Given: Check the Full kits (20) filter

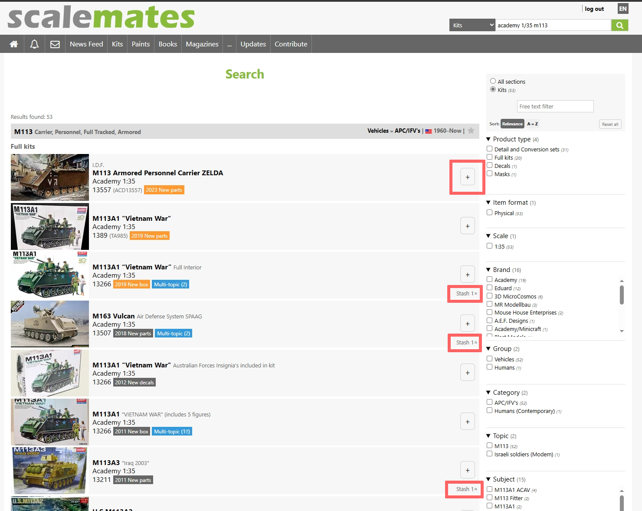Looking at the screenshot, I should (x=489, y=157).
